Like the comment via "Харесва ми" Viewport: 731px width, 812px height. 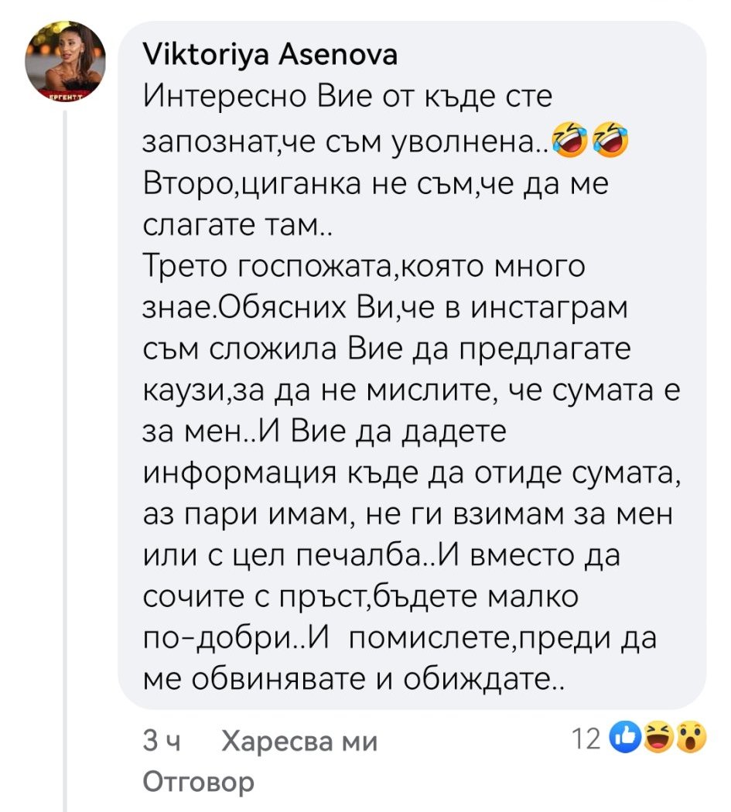299,743
